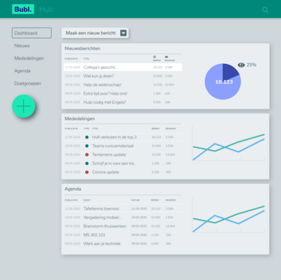Select Hulp nodig met Engels? row

tap(123, 102)
